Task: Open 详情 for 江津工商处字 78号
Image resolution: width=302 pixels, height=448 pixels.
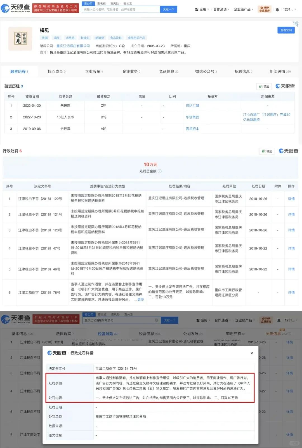Action: click(x=291, y=292)
